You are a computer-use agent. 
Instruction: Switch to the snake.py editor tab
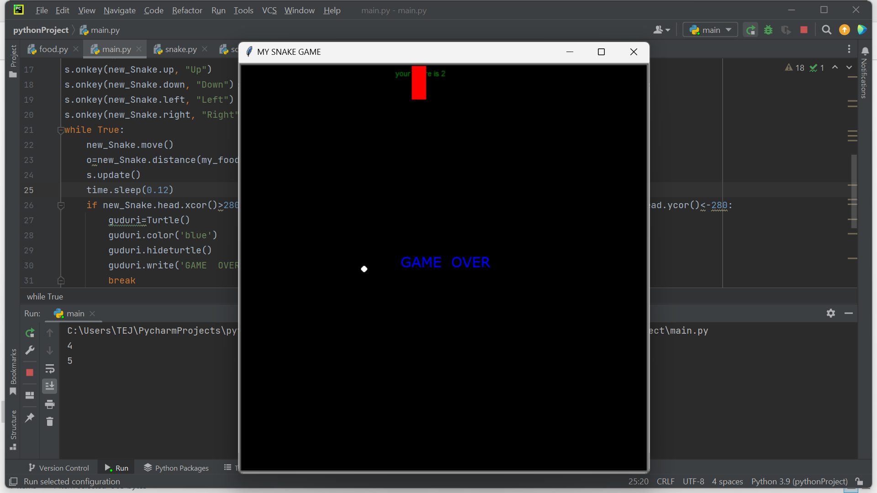(x=180, y=49)
